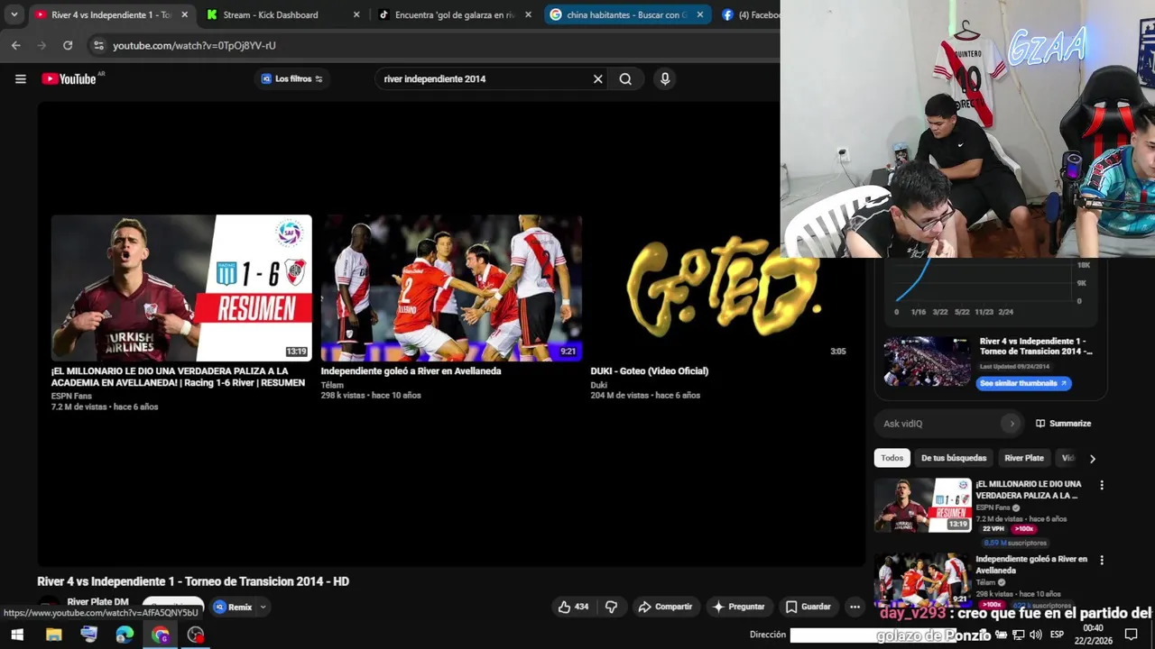Save video with Guardar button
The image size is (1155, 649).
coord(808,607)
